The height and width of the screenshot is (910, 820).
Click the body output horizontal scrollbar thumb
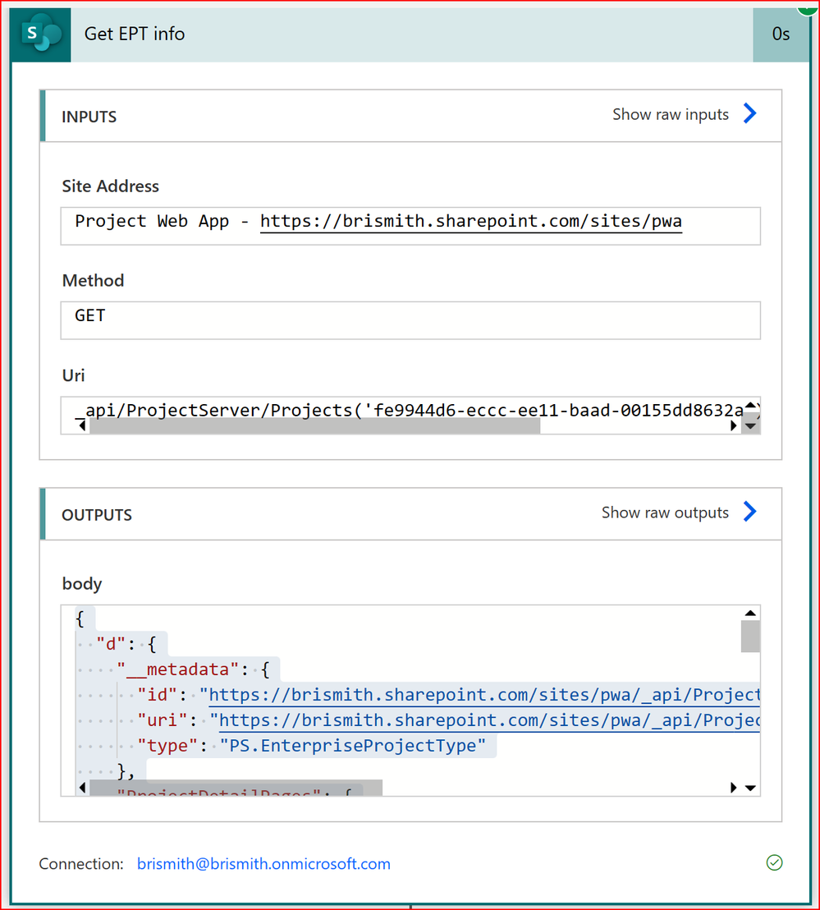[x=236, y=788]
